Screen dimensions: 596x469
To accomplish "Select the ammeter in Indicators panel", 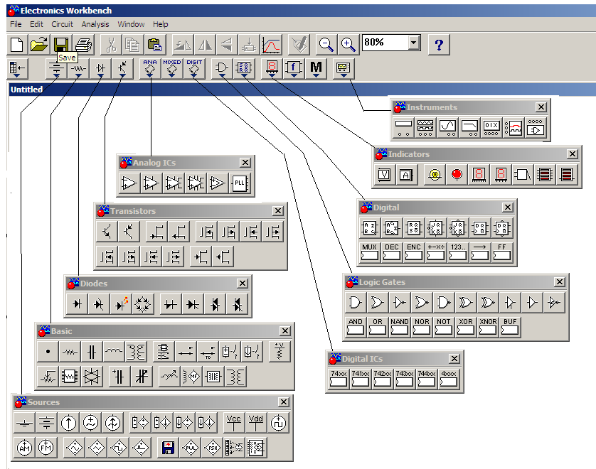I will coord(406,175).
